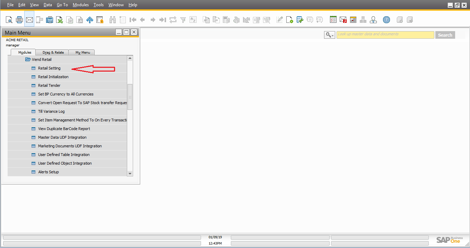470x248 pixels.
Task: Focus the master data lookup field
Action: coord(385,35)
